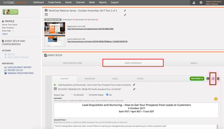Click the User Journey Report chart icon

click(x=5, y=67)
